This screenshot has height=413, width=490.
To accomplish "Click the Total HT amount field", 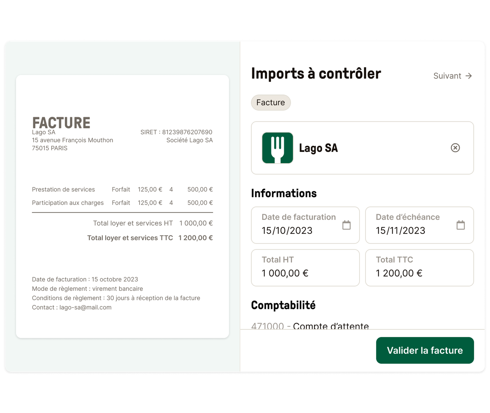I will [305, 268].
